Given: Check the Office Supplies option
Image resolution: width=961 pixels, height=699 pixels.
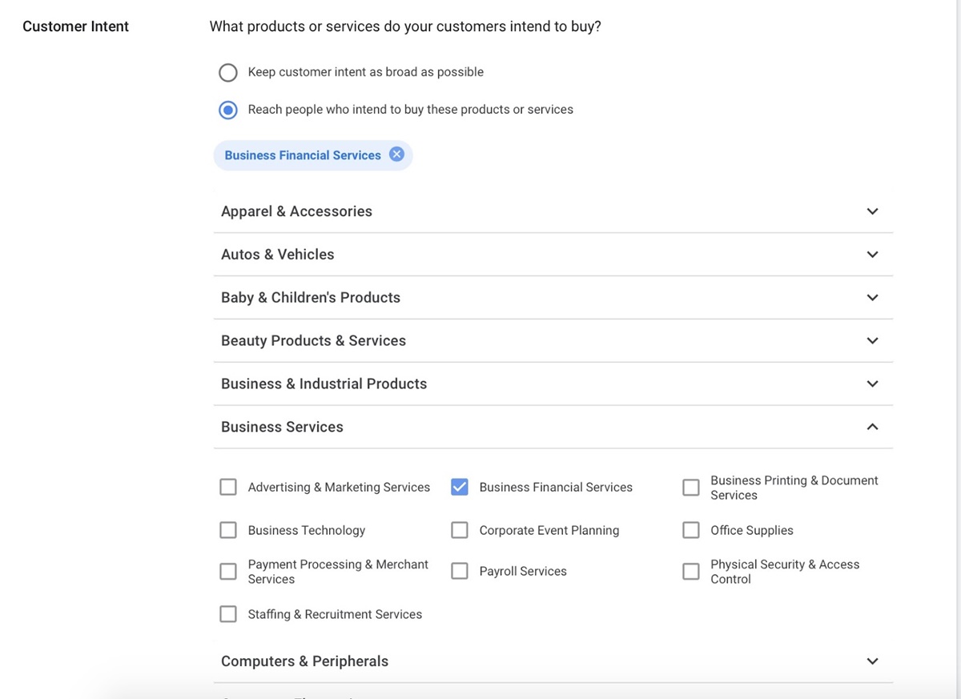Looking at the screenshot, I should tap(691, 530).
